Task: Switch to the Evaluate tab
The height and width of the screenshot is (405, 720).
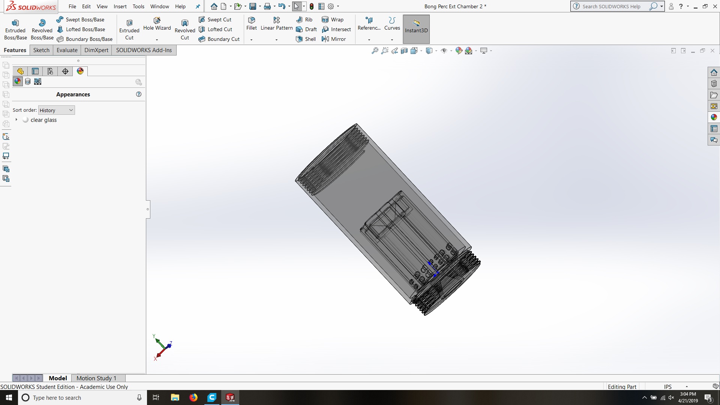Action: coord(67,50)
